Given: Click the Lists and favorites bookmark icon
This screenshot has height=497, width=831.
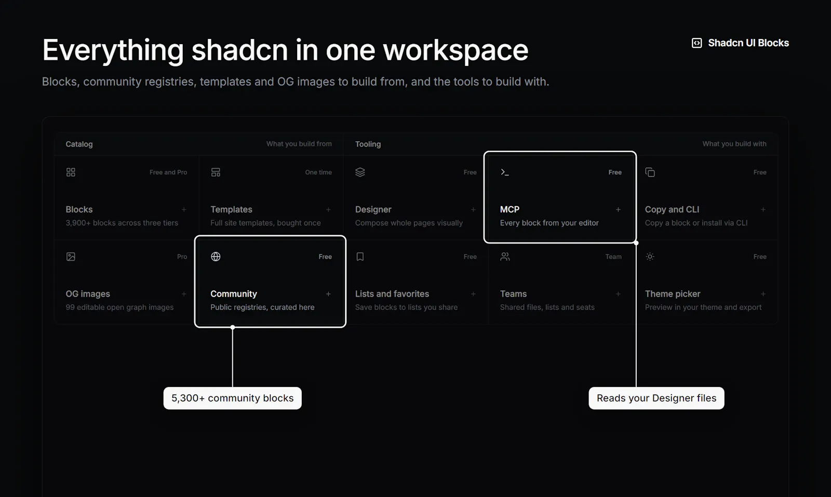Looking at the screenshot, I should pyautogui.click(x=360, y=257).
